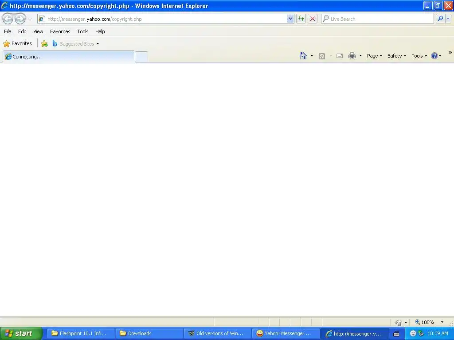The image size is (454, 340).
Task: Open the Favorites menu
Action: (60, 31)
